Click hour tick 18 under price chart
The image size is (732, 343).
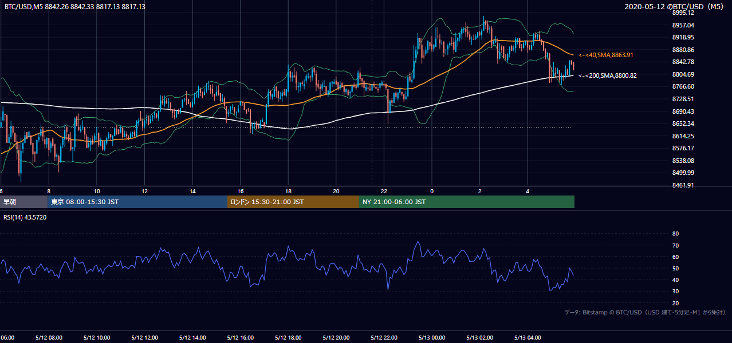289,191
